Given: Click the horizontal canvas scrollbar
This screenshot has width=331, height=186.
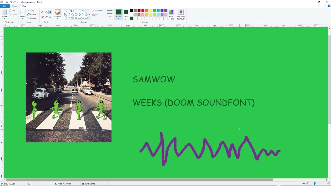Looking at the screenshot, I should pos(139,180).
